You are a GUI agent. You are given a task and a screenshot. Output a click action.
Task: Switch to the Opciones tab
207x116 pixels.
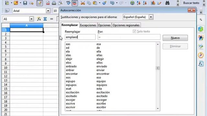point(104,25)
